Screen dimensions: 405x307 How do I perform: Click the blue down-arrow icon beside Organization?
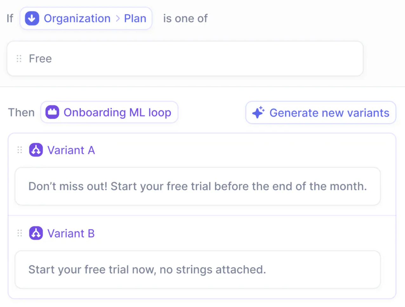[x=32, y=18]
